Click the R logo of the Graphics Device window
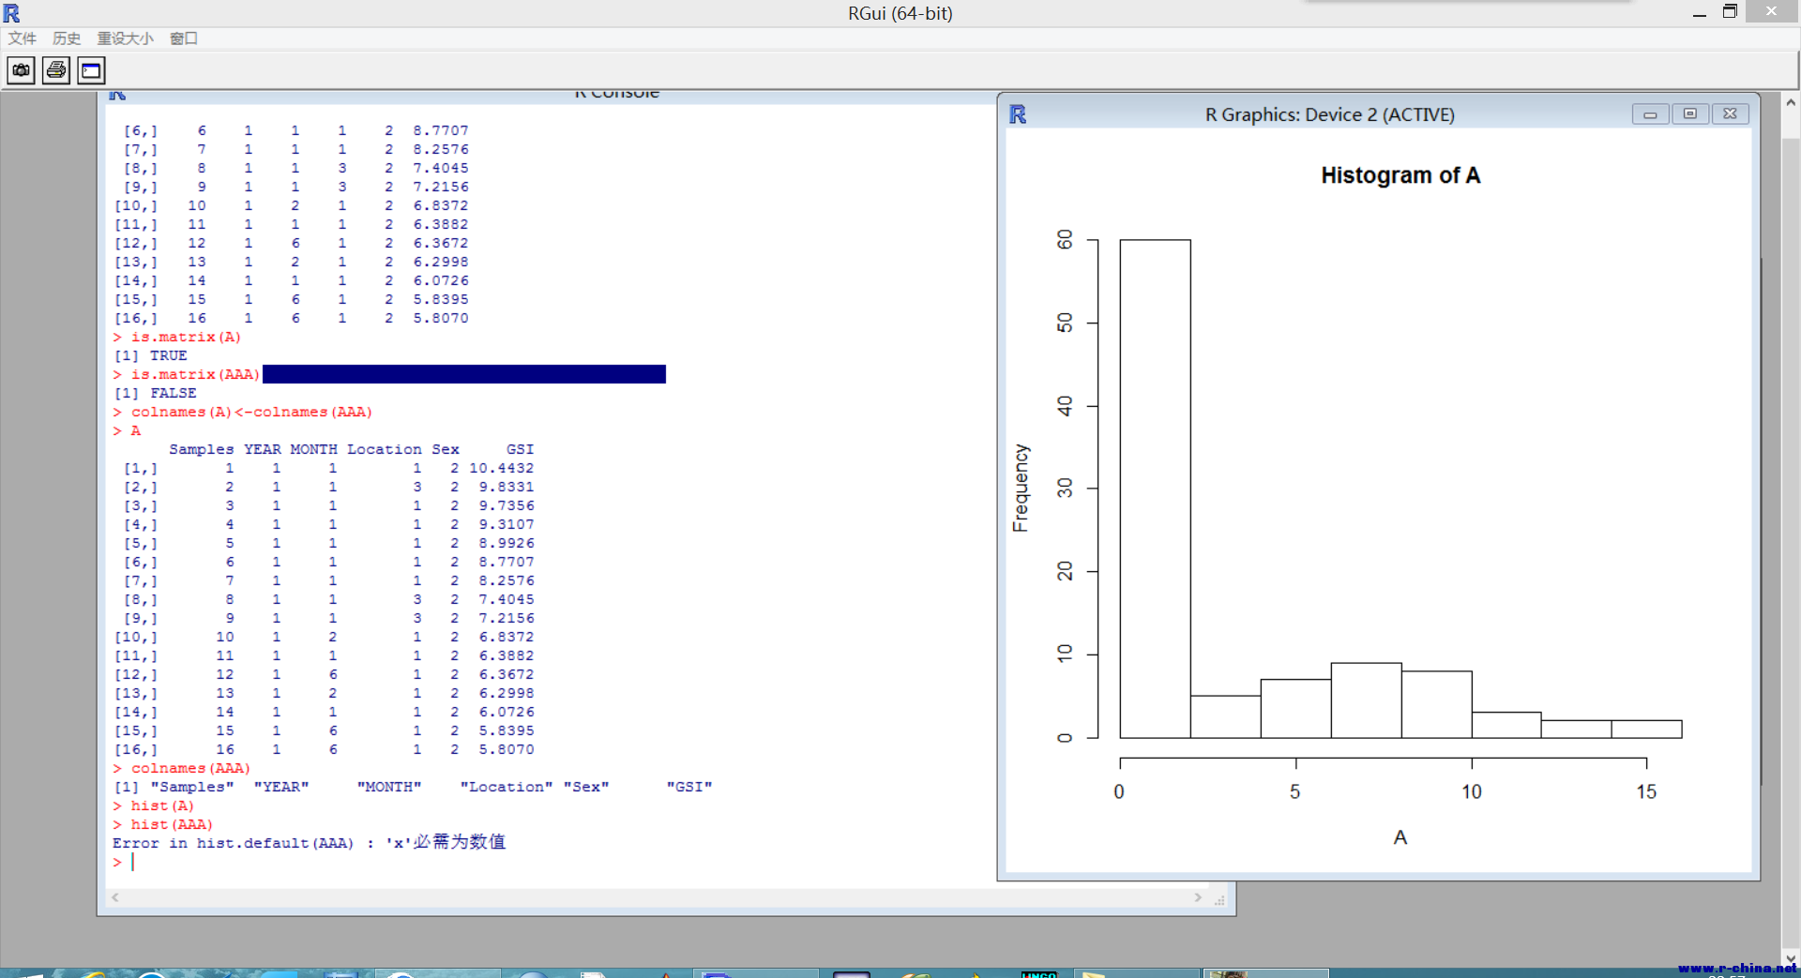Image resolution: width=1801 pixels, height=978 pixels. click(x=1018, y=114)
